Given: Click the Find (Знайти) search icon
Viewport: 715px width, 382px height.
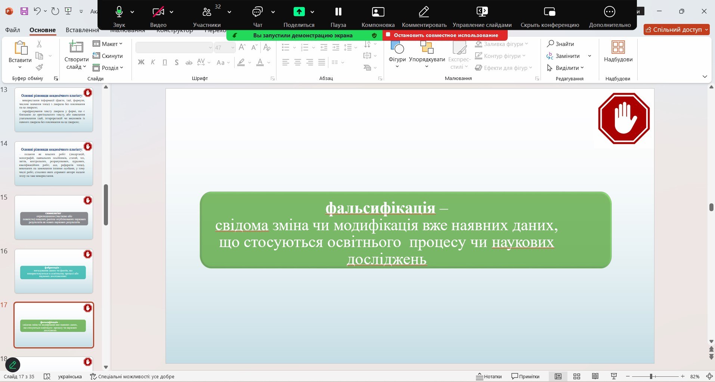Looking at the screenshot, I should [x=550, y=44].
